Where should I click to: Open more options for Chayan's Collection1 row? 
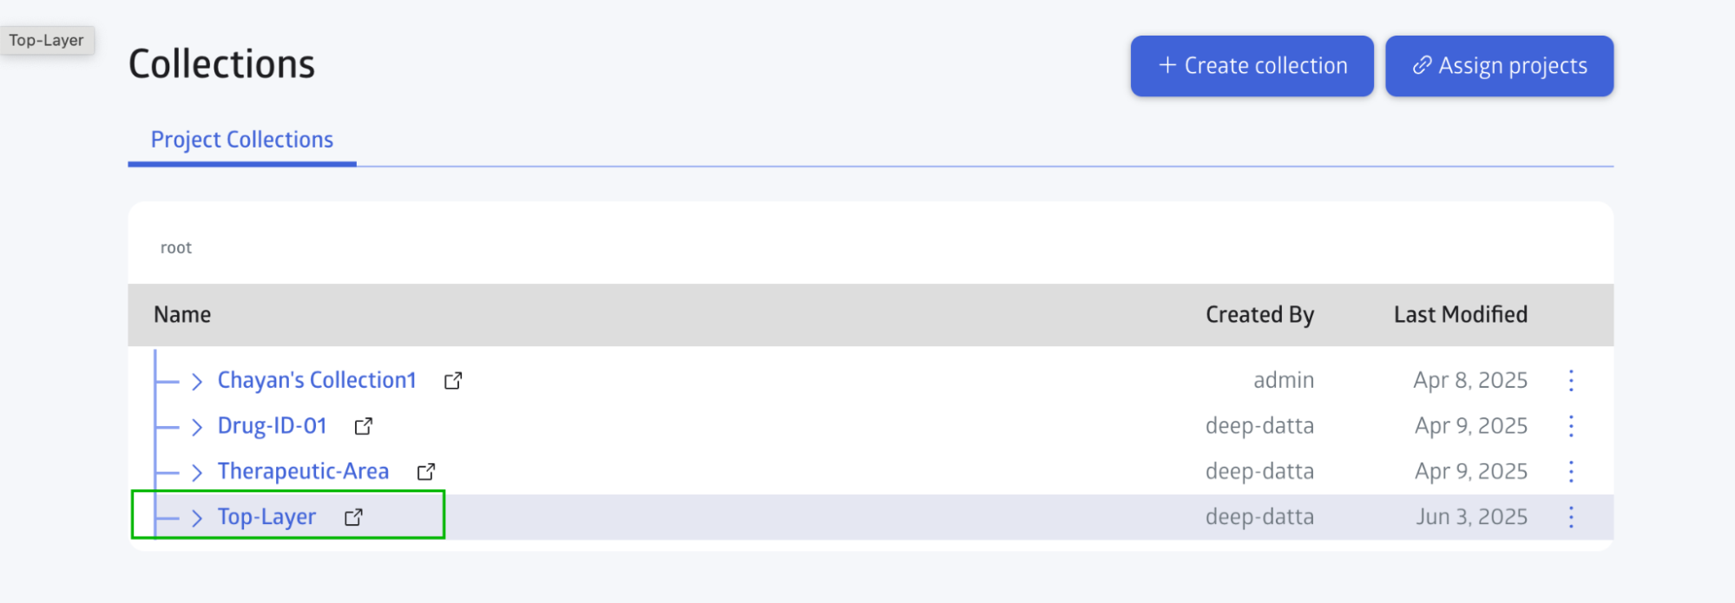[1571, 380]
